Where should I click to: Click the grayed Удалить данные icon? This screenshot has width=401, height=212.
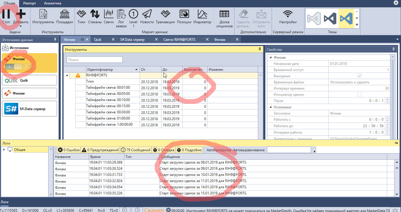pyautogui.click(x=243, y=14)
